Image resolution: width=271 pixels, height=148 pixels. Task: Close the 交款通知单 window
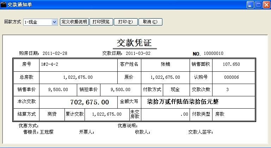click(x=266, y=5)
